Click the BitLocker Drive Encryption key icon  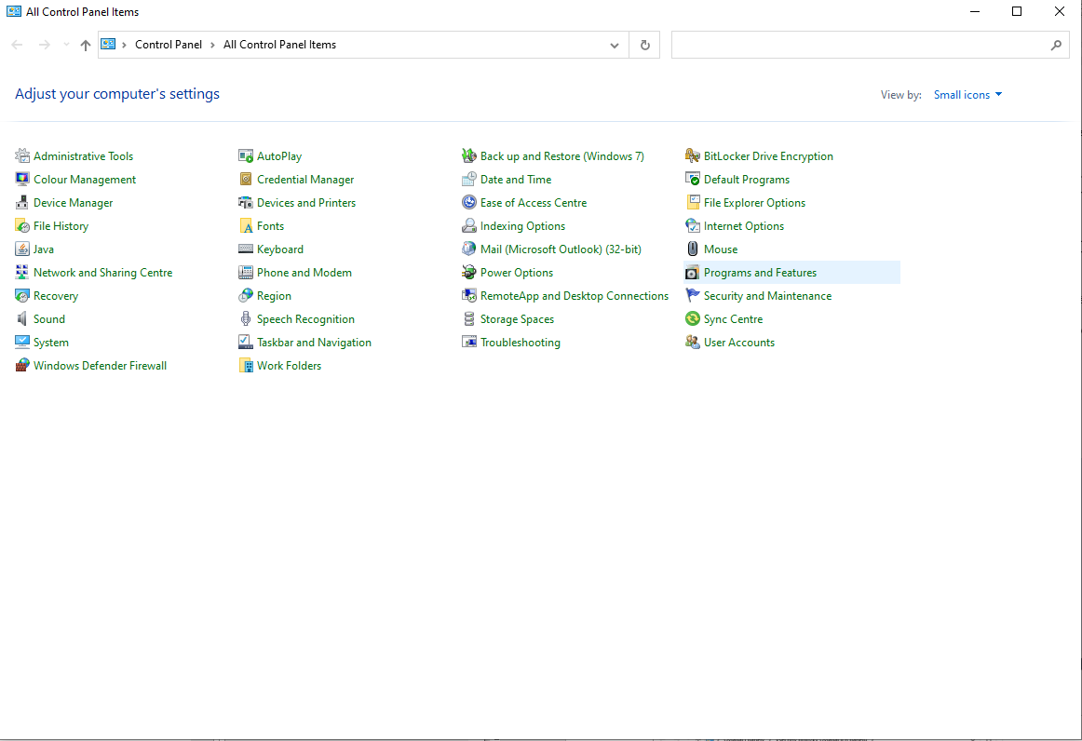click(x=693, y=156)
